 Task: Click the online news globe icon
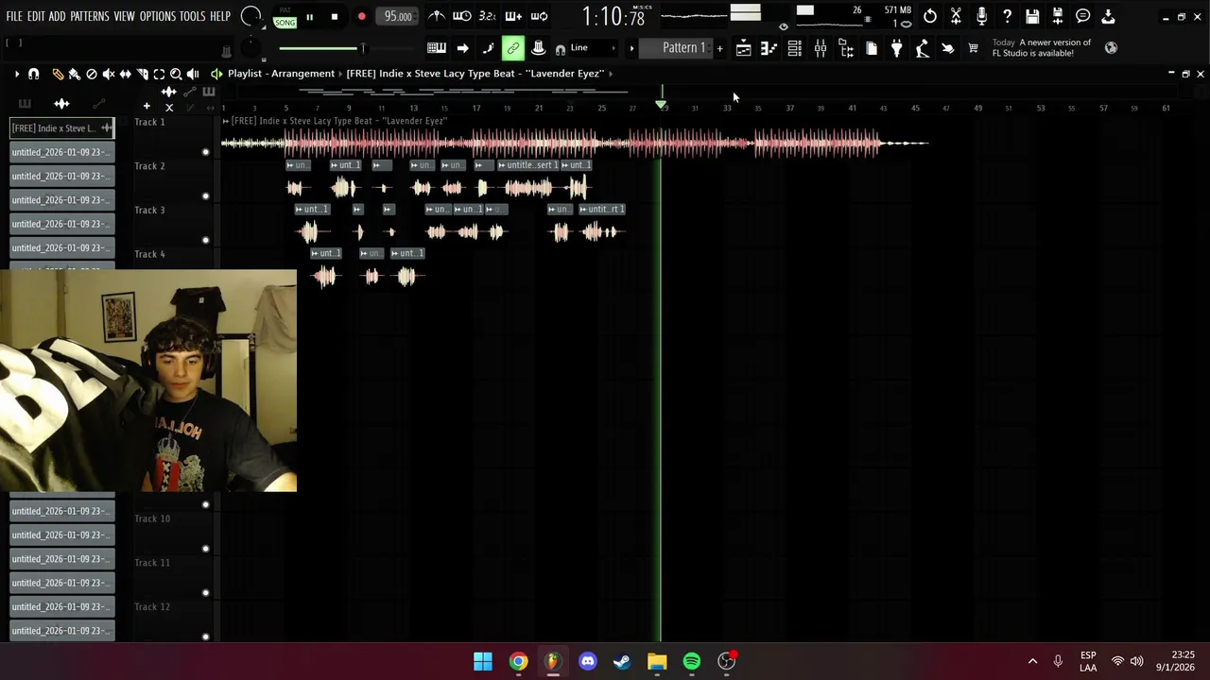pos(1111,47)
